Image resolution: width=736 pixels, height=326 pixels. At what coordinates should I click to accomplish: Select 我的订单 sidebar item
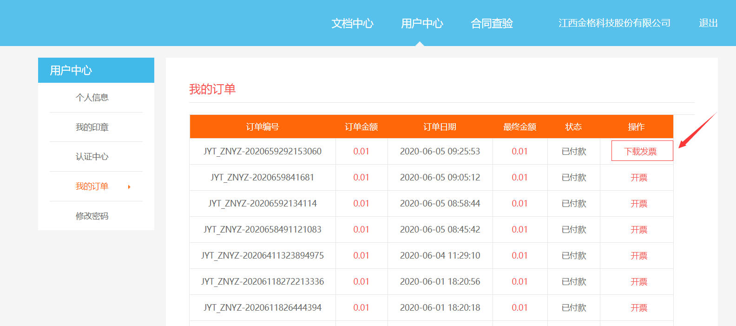click(x=92, y=186)
